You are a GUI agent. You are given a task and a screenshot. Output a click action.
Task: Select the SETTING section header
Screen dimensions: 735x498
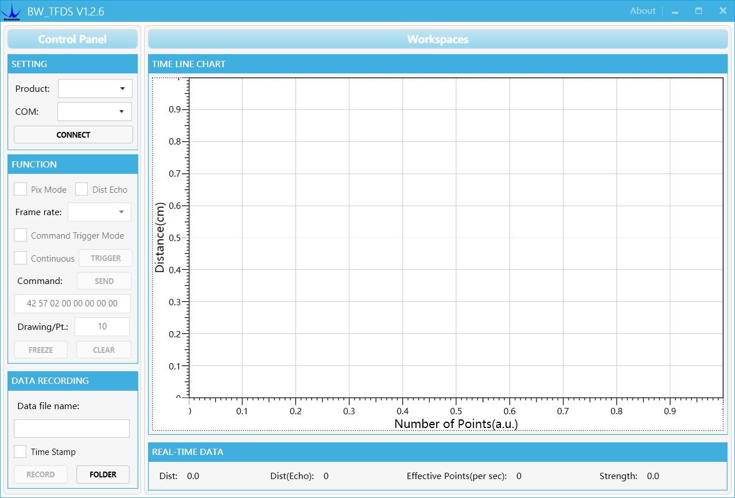[73, 64]
